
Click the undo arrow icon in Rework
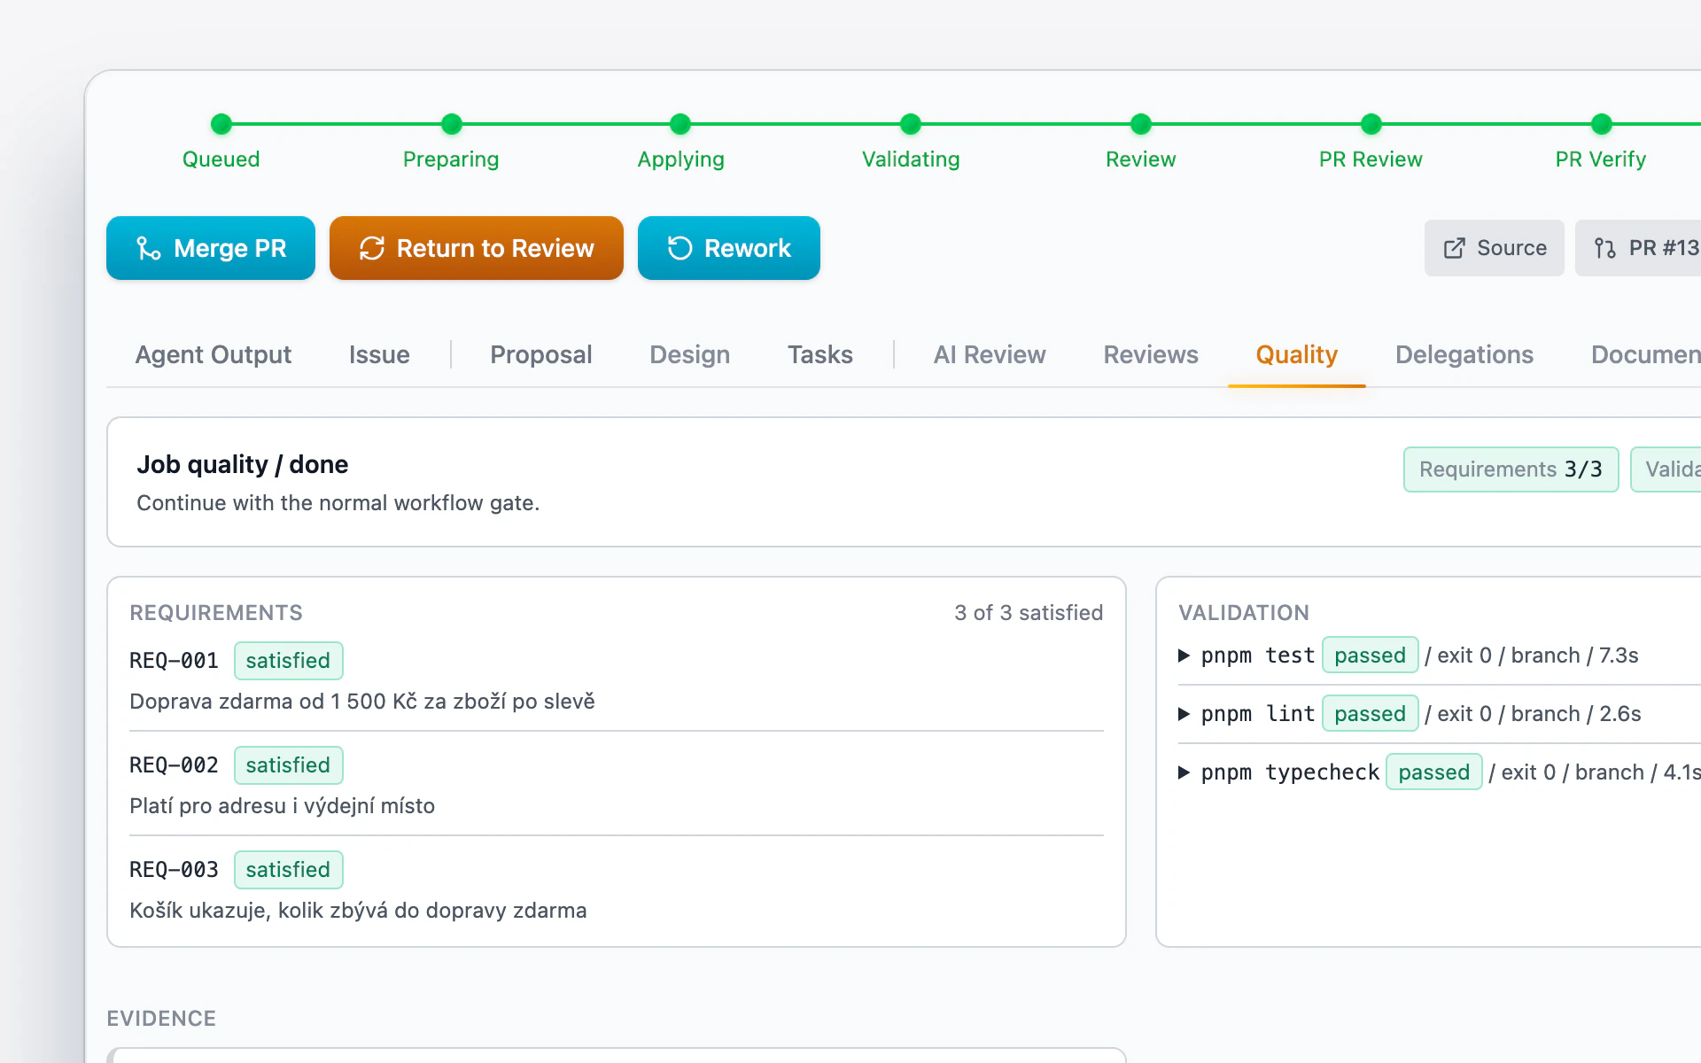[680, 248]
